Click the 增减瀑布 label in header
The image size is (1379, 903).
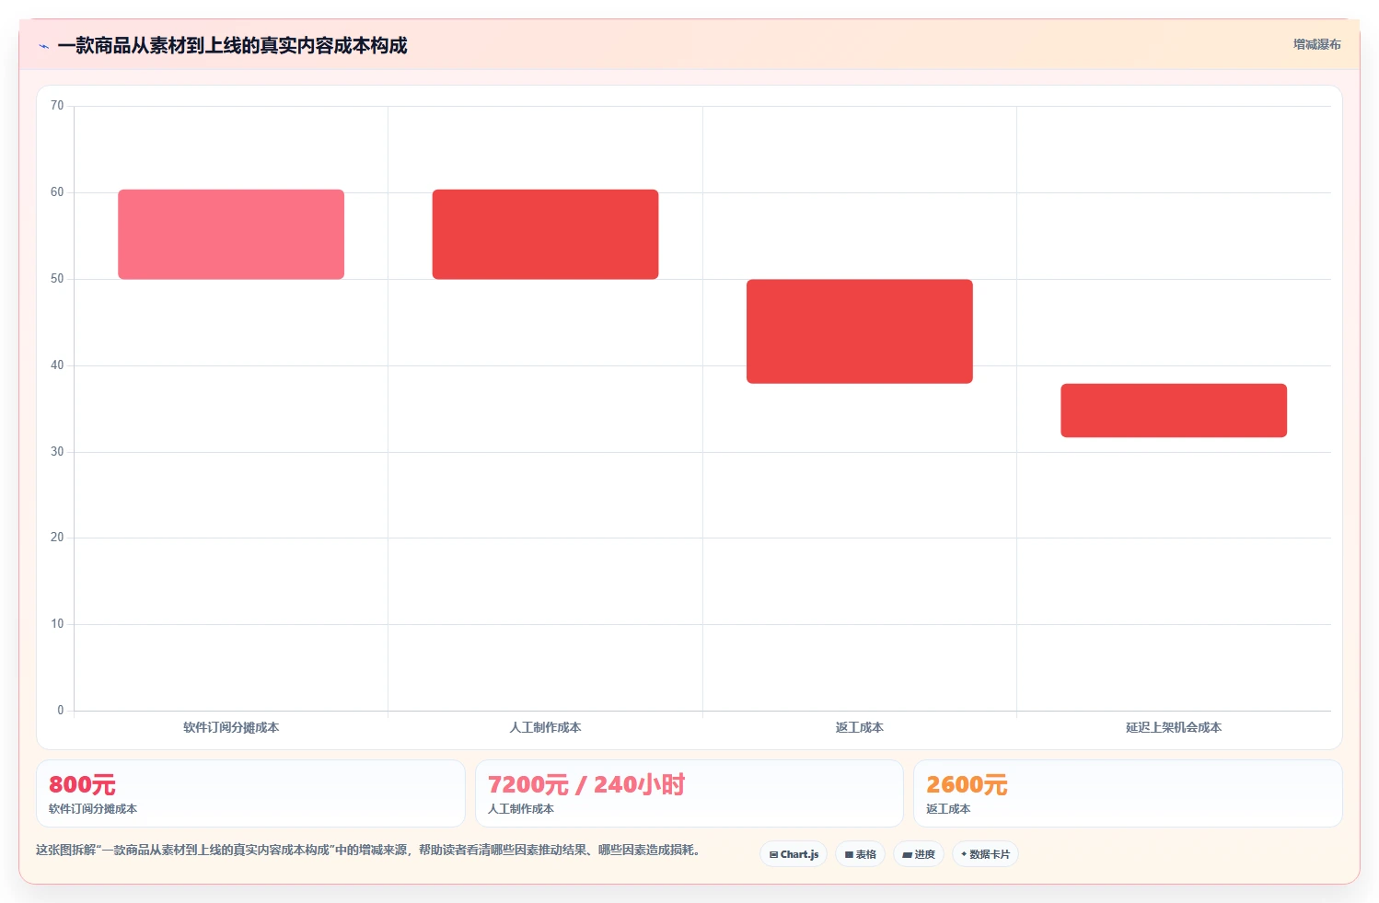click(x=1316, y=44)
